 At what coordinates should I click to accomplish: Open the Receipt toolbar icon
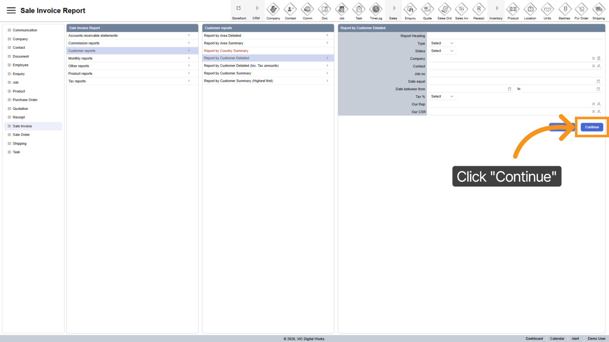tap(478, 9)
